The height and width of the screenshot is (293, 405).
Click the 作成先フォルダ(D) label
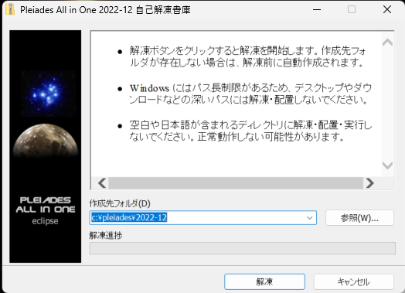[x=120, y=203]
